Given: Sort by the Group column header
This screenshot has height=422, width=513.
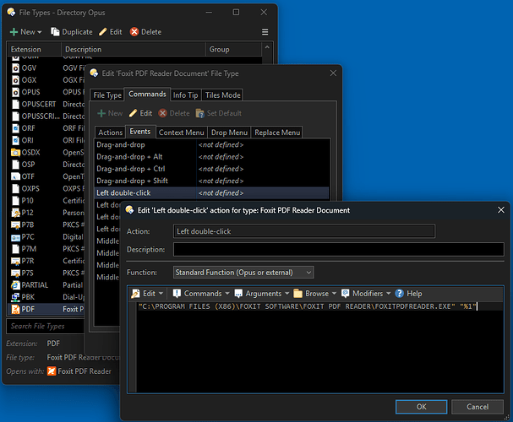Looking at the screenshot, I should 233,49.
